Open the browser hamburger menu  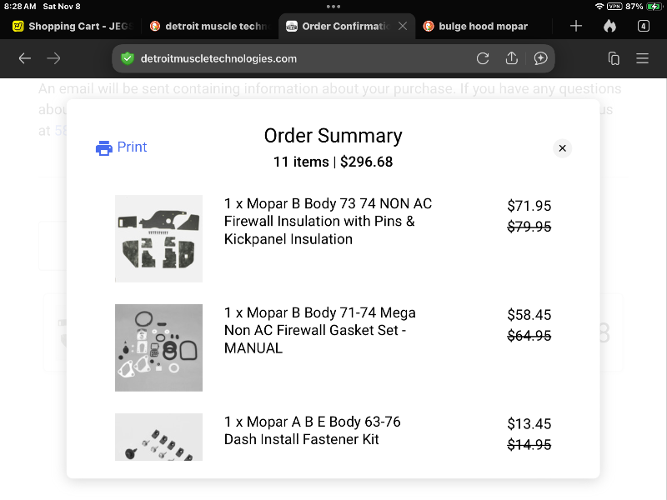pos(643,58)
